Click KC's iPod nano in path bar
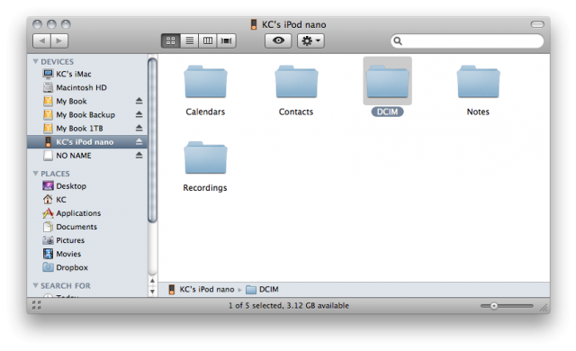 [202, 289]
